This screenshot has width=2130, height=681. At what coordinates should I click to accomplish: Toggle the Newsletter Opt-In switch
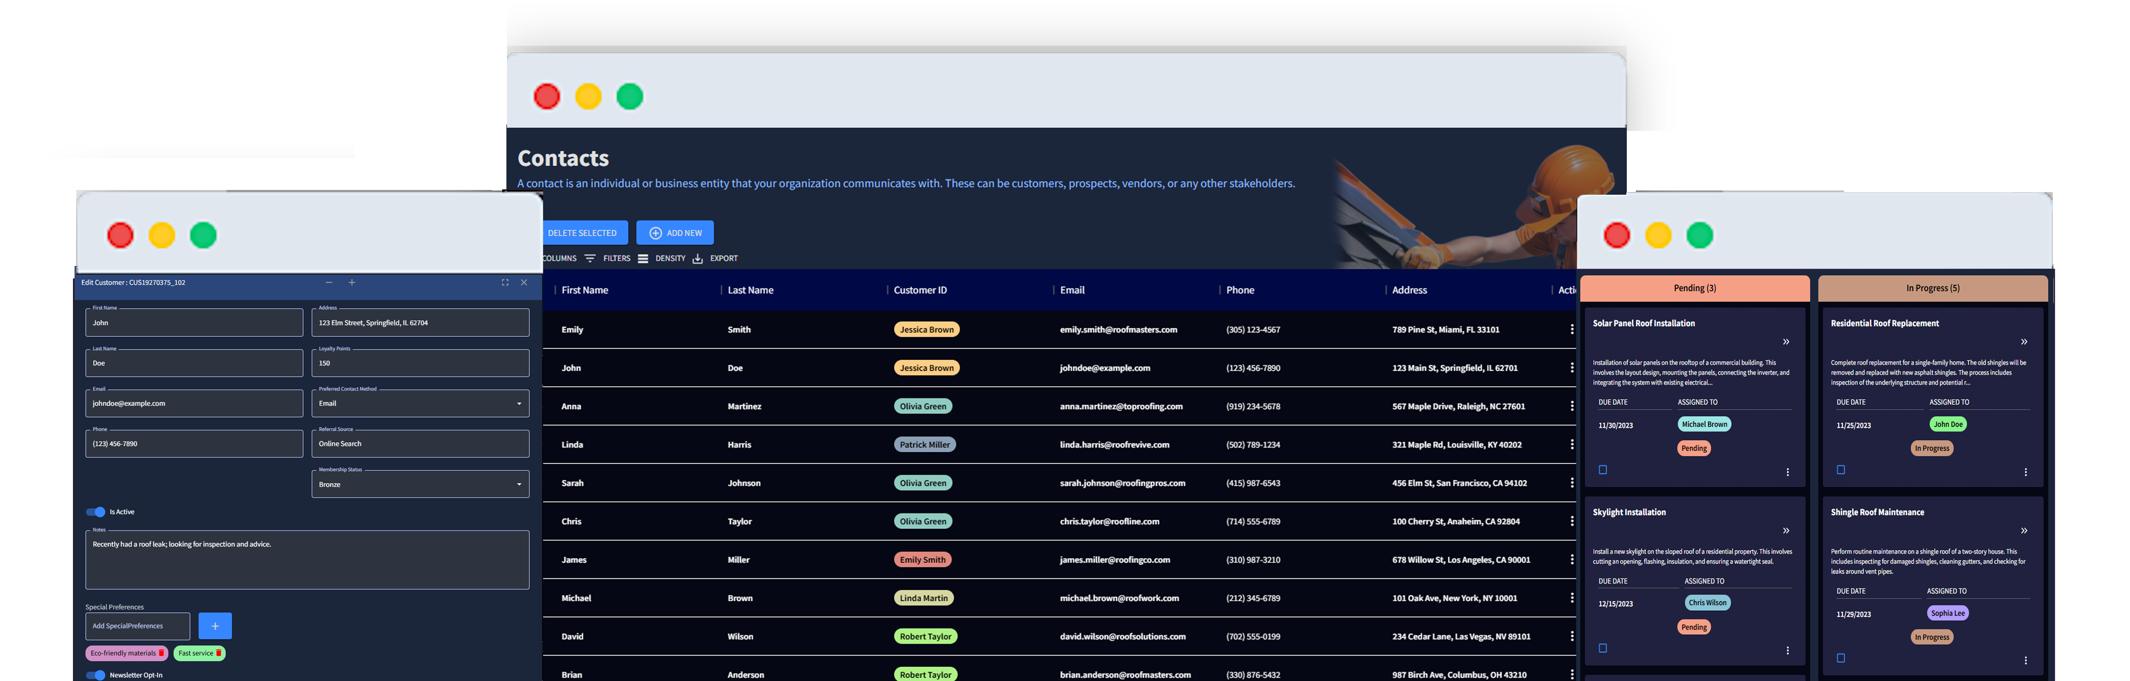click(96, 675)
